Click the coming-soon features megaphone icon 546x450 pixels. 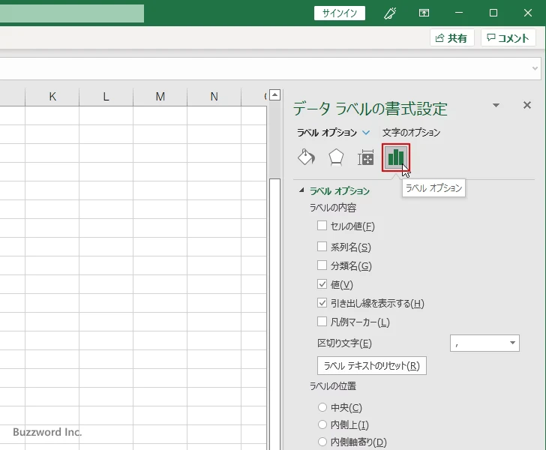[390, 13]
